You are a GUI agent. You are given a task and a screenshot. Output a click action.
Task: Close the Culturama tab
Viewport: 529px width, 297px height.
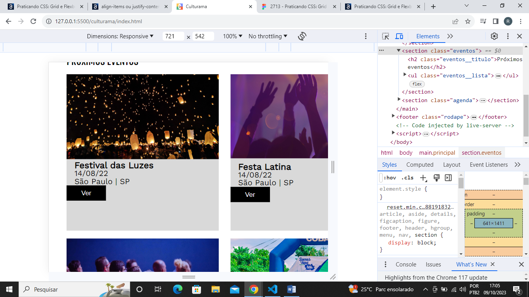coord(250,7)
